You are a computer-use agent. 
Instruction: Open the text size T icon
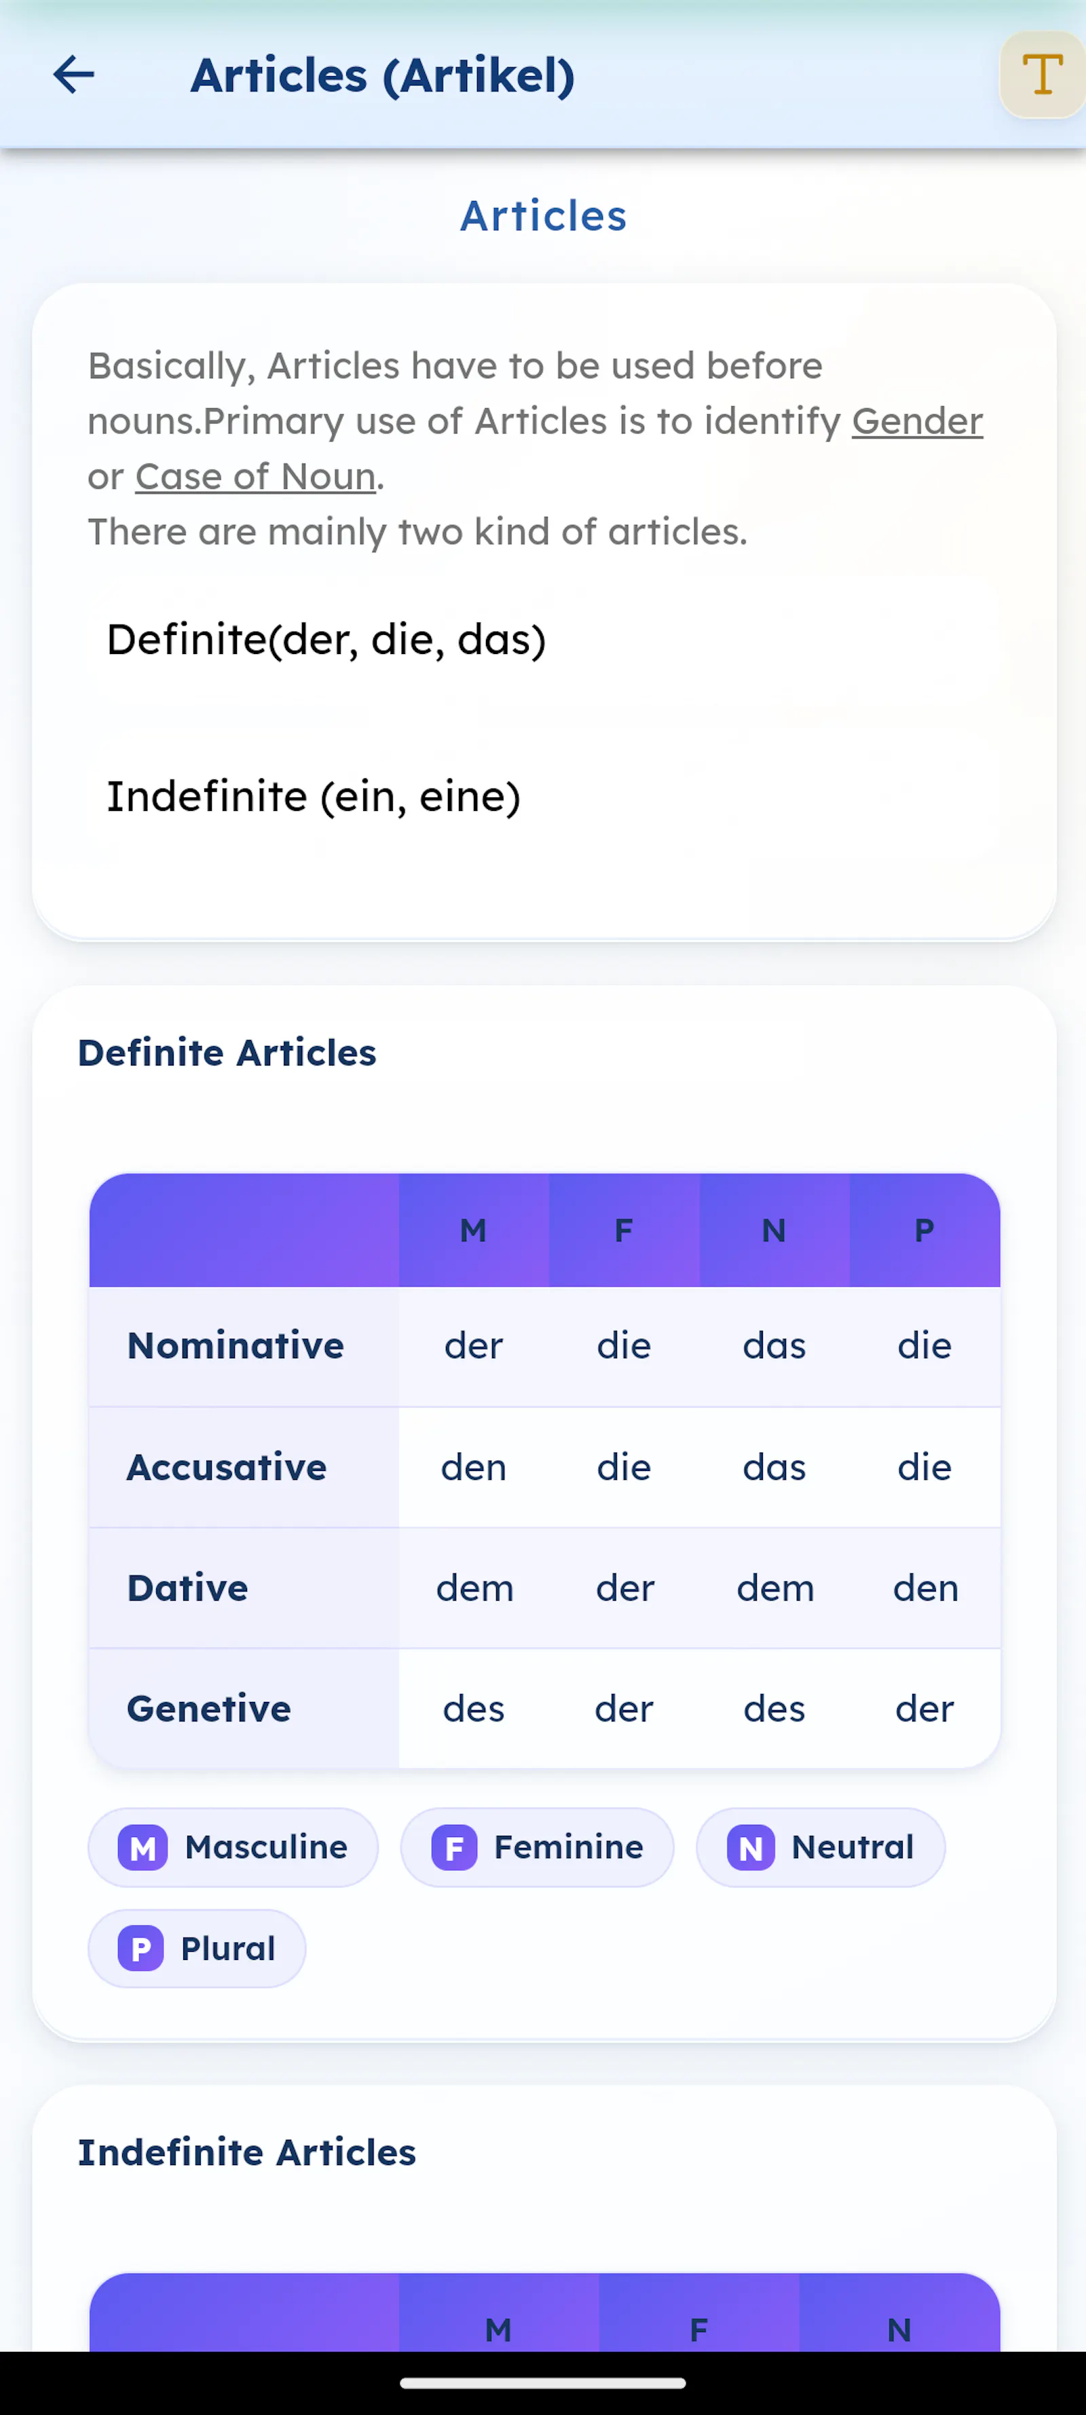pos(1042,75)
